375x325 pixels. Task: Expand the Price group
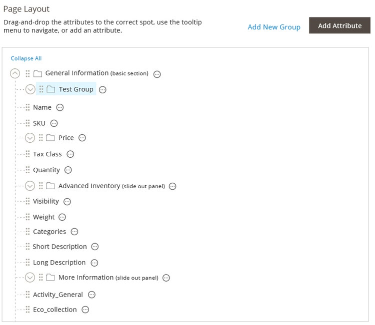[x=30, y=138]
